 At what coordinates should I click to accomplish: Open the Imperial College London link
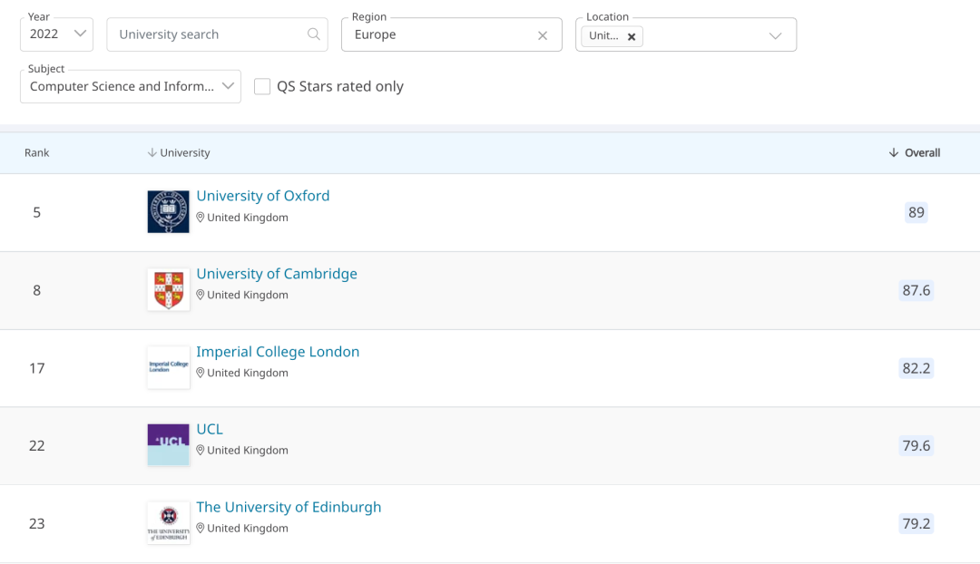tap(278, 352)
